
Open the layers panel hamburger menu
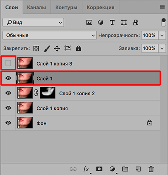pos(162,7)
